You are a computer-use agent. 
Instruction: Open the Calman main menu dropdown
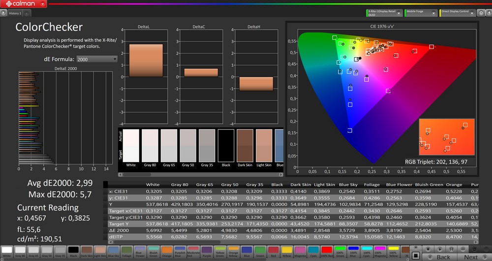[x=44, y=4]
